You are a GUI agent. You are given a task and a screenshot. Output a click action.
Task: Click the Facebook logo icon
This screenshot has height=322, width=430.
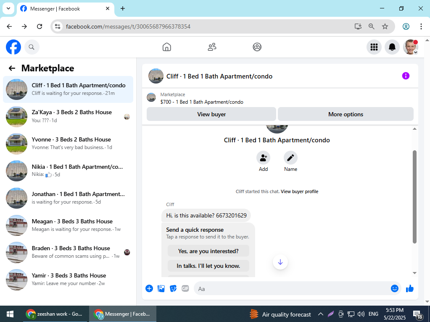point(13,47)
